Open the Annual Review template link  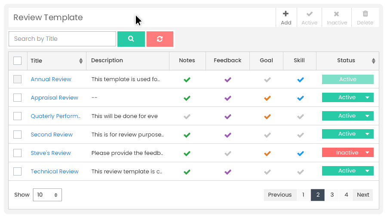[51, 79]
